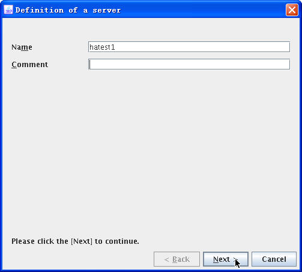Click the greater-than arrow on Next button

pyautogui.click(x=235, y=259)
